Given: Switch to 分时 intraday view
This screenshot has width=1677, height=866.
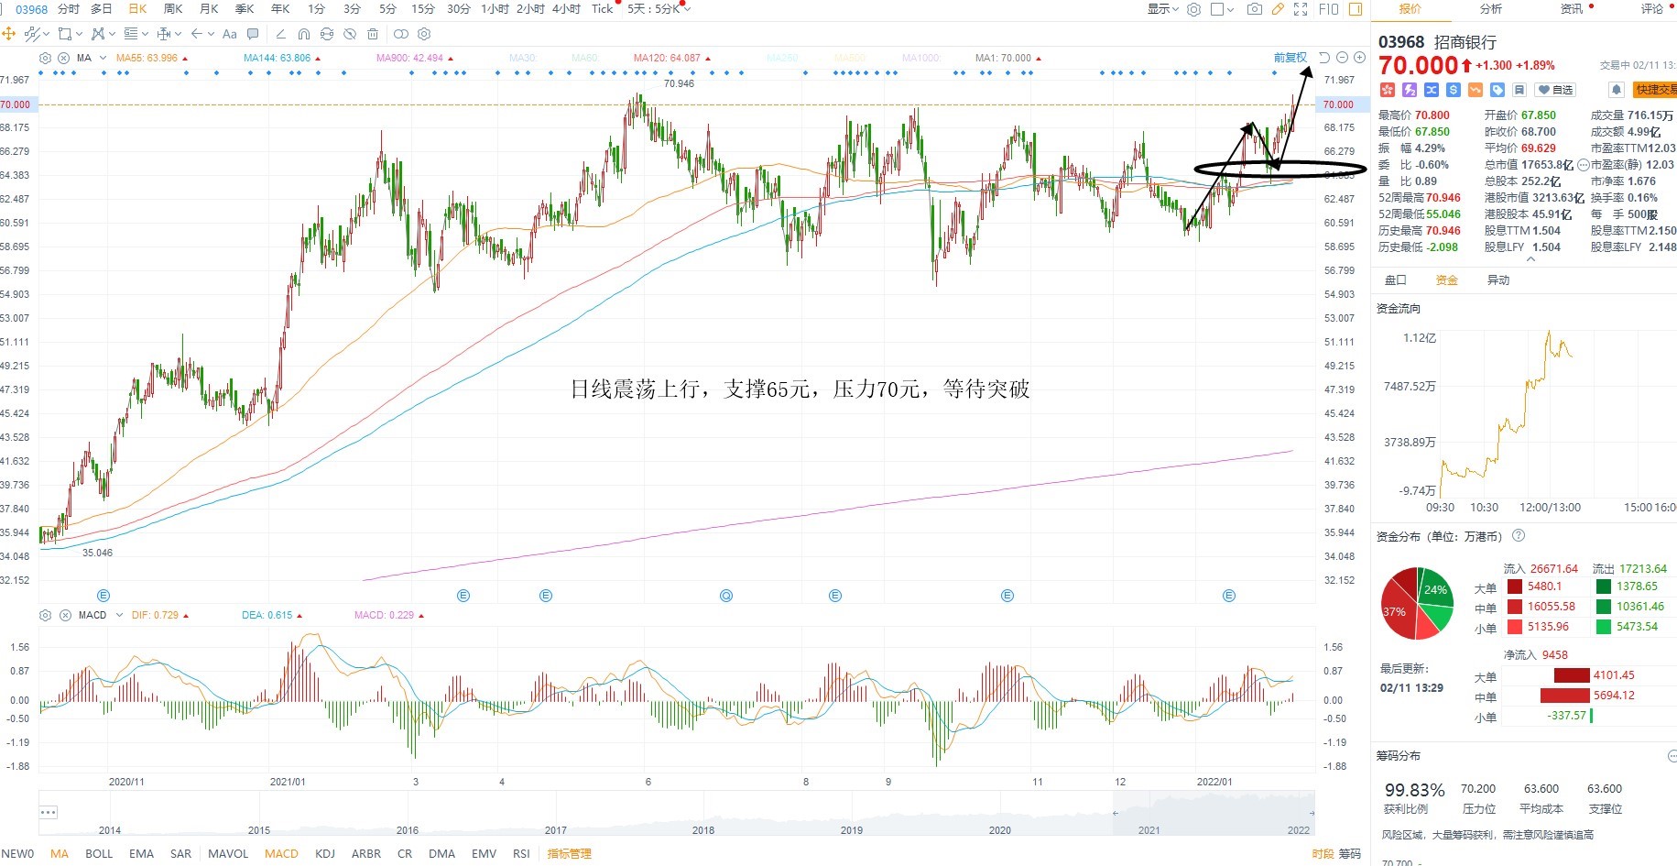Looking at the screenshot, I should click(x=68, y=9).
